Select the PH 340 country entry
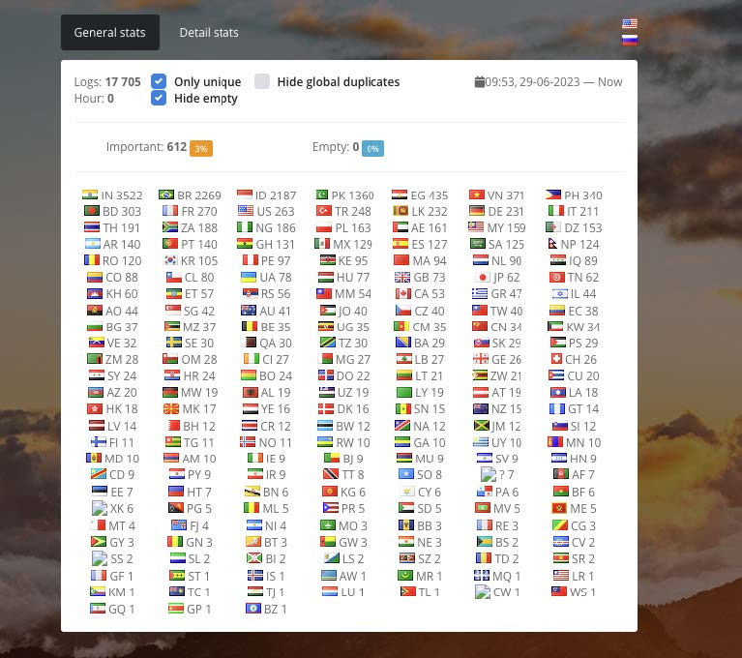Screen dimensions: 742x658 (x=573, y=194)
